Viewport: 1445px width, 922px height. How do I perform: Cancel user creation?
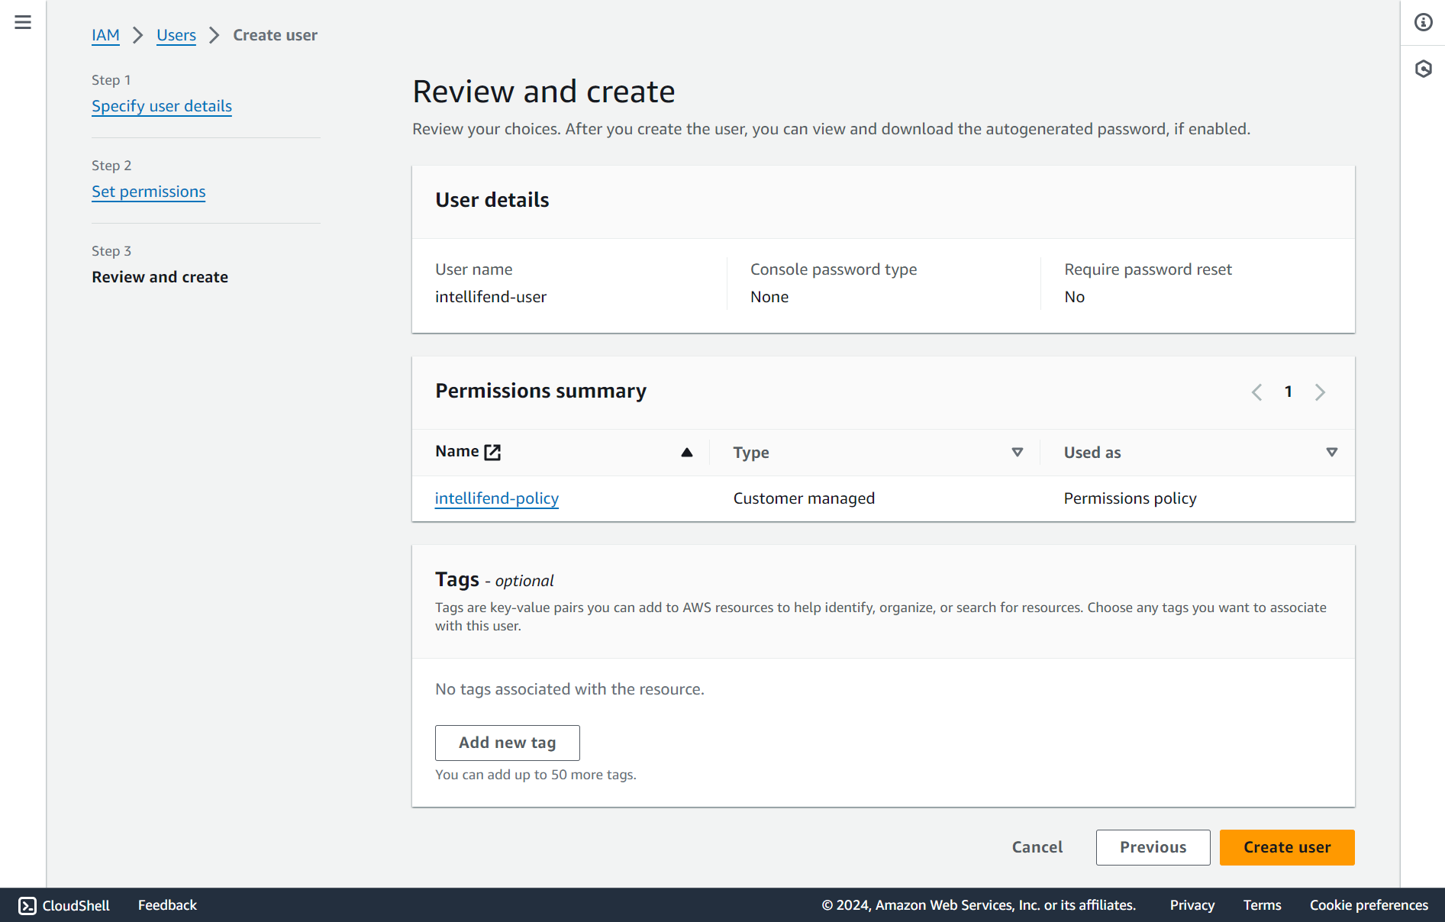tap(1037, 847)
